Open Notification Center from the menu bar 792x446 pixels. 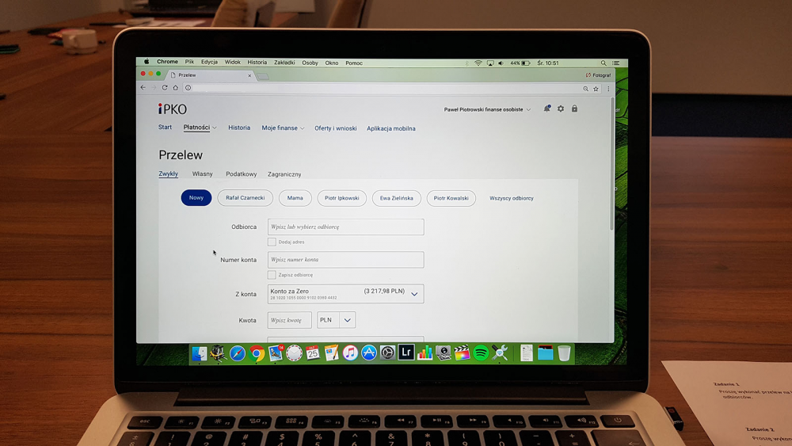coord(615,63)
